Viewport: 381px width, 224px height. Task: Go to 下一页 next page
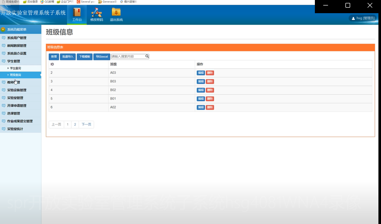pos(86,125)
